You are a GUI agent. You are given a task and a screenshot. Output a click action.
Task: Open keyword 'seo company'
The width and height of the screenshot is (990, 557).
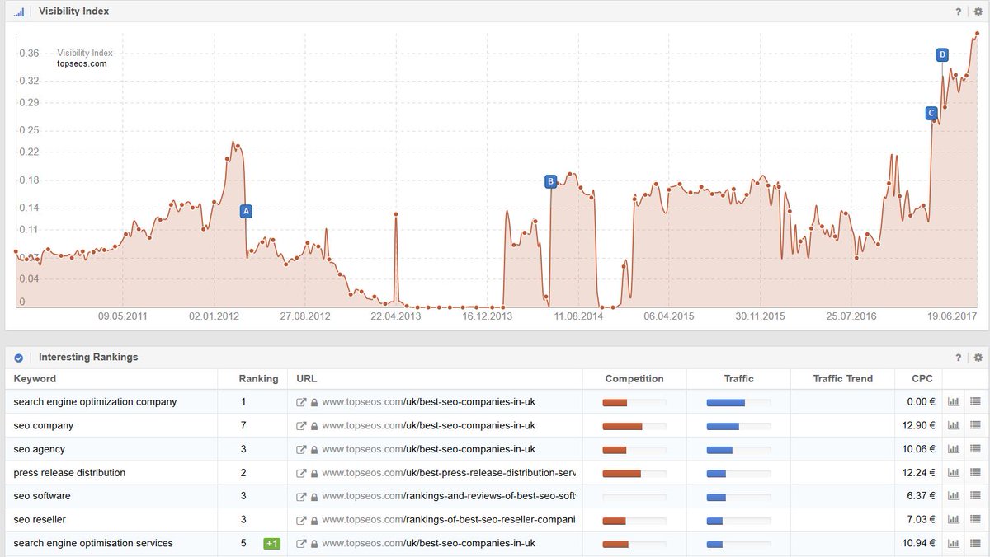pyautogui.click(x=44, y=426)
